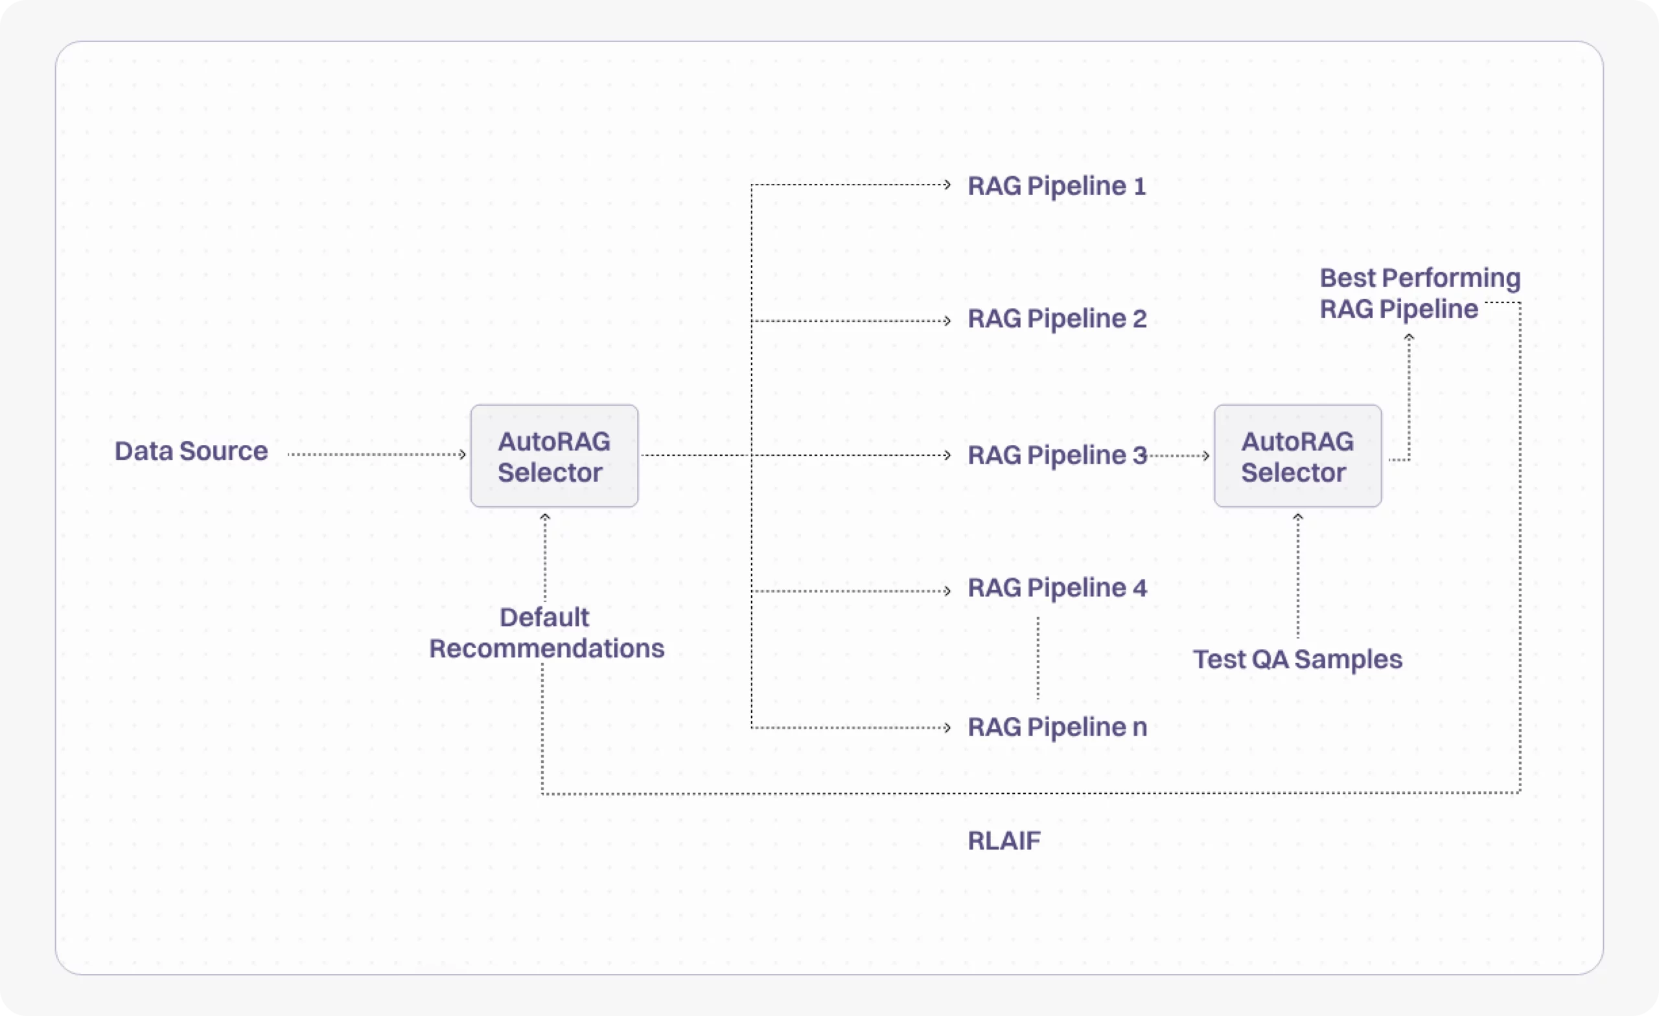Click the arrowhead pointing up at Best Performing RAG Pipeline

pyautogui.click(x=1409, y=337)
